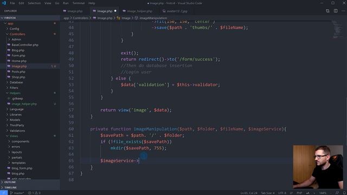
Task: Open Posts.php in explorer
Action: [x=30, y=71]
